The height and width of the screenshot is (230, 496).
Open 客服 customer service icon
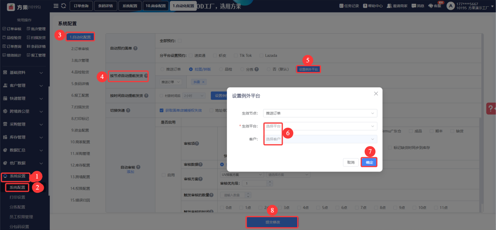pyautogui.click(x=431, y=6)
